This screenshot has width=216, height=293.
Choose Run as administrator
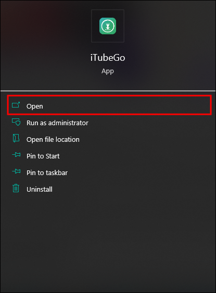(57, 123)
